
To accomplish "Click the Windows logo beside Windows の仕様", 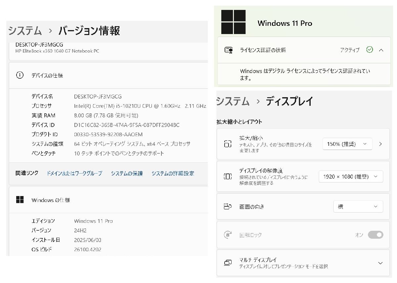I will click(20, 200).
